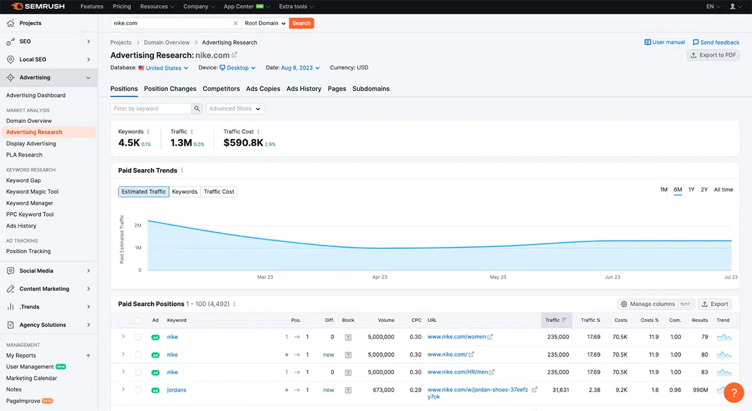Click the filter keyword search magnifier icon
This screenshot has height=411, width=752.
pos(197,108)
